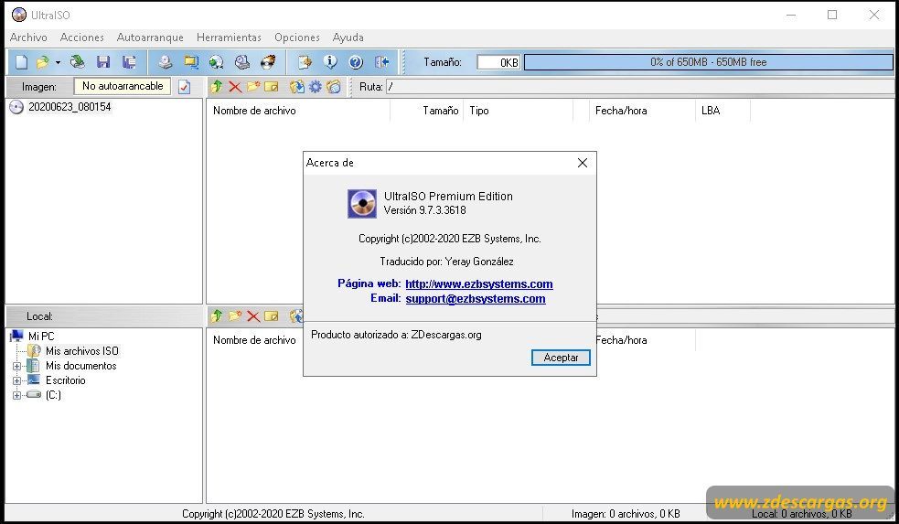Click the Burn CD/DVD image flame icon
This screenshot has width=899, height=524.
pos(268,62)
